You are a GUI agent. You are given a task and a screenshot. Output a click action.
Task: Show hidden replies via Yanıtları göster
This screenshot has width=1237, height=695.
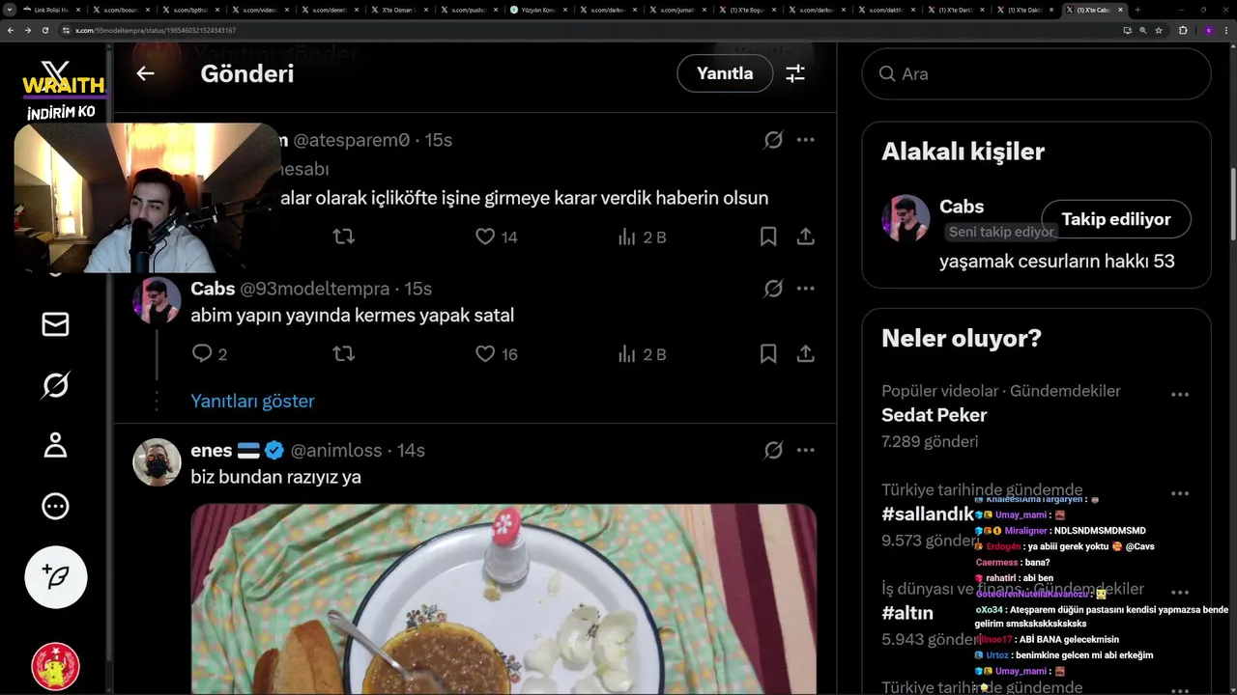tap(252, 401)
